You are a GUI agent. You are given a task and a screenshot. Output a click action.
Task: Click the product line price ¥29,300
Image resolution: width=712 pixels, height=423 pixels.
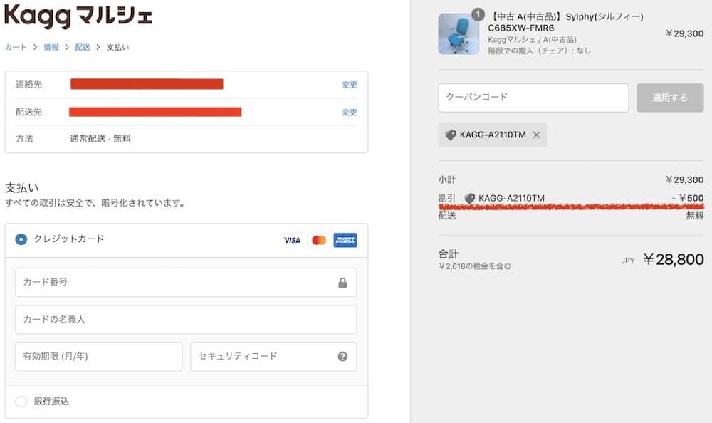685,33
